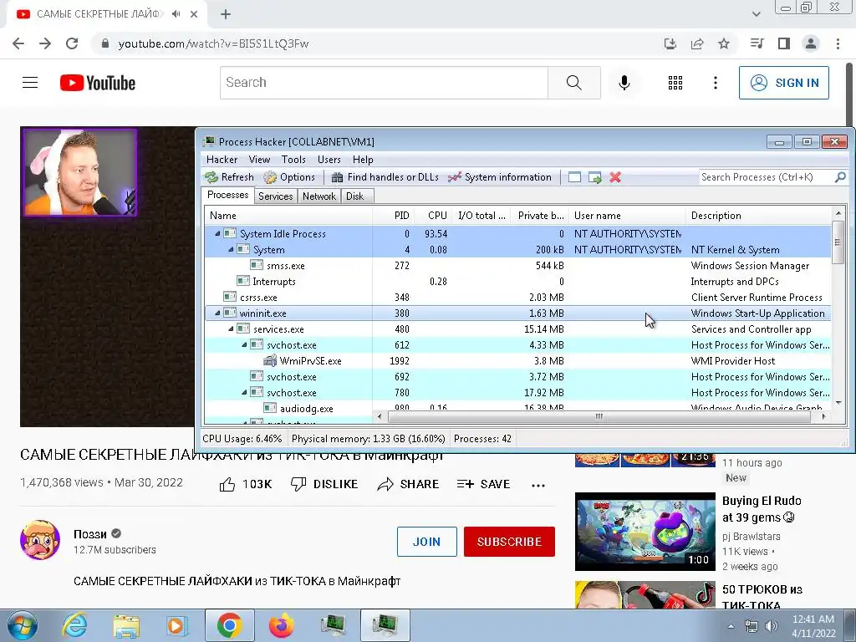Click the SUBSCRIBE button
The image size is (856, 642).
[x=509, y=542]
